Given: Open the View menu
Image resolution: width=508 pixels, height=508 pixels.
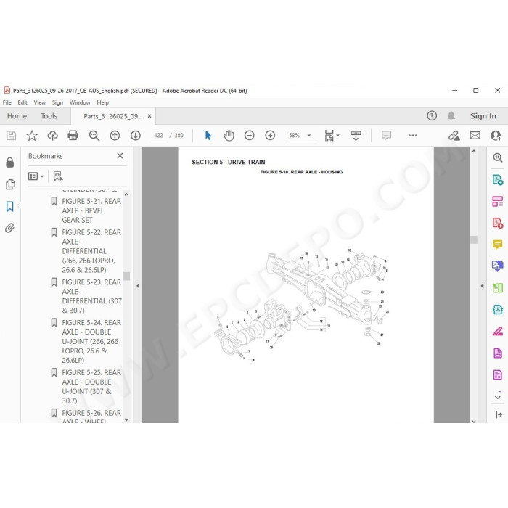Looking at the screenshot, I should pos(39,102).
